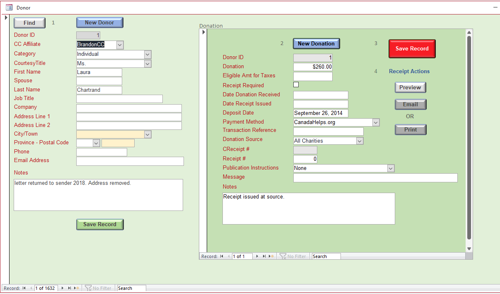Click the Find button
Screen dimensions: 500x294
[x=29, y=23]
